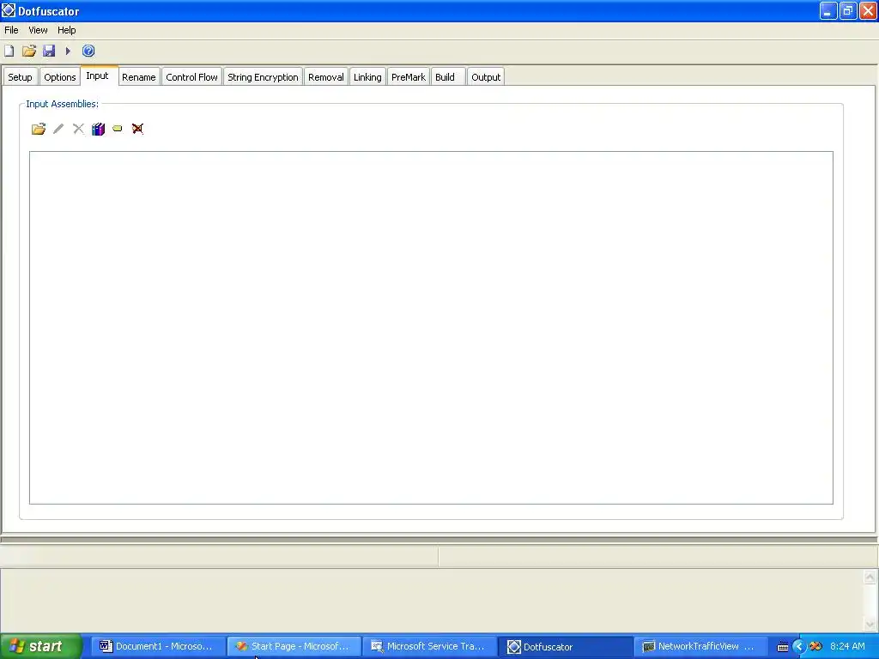Open the Help menu
This screenshot has height=659, width=879.
(66, 30)
